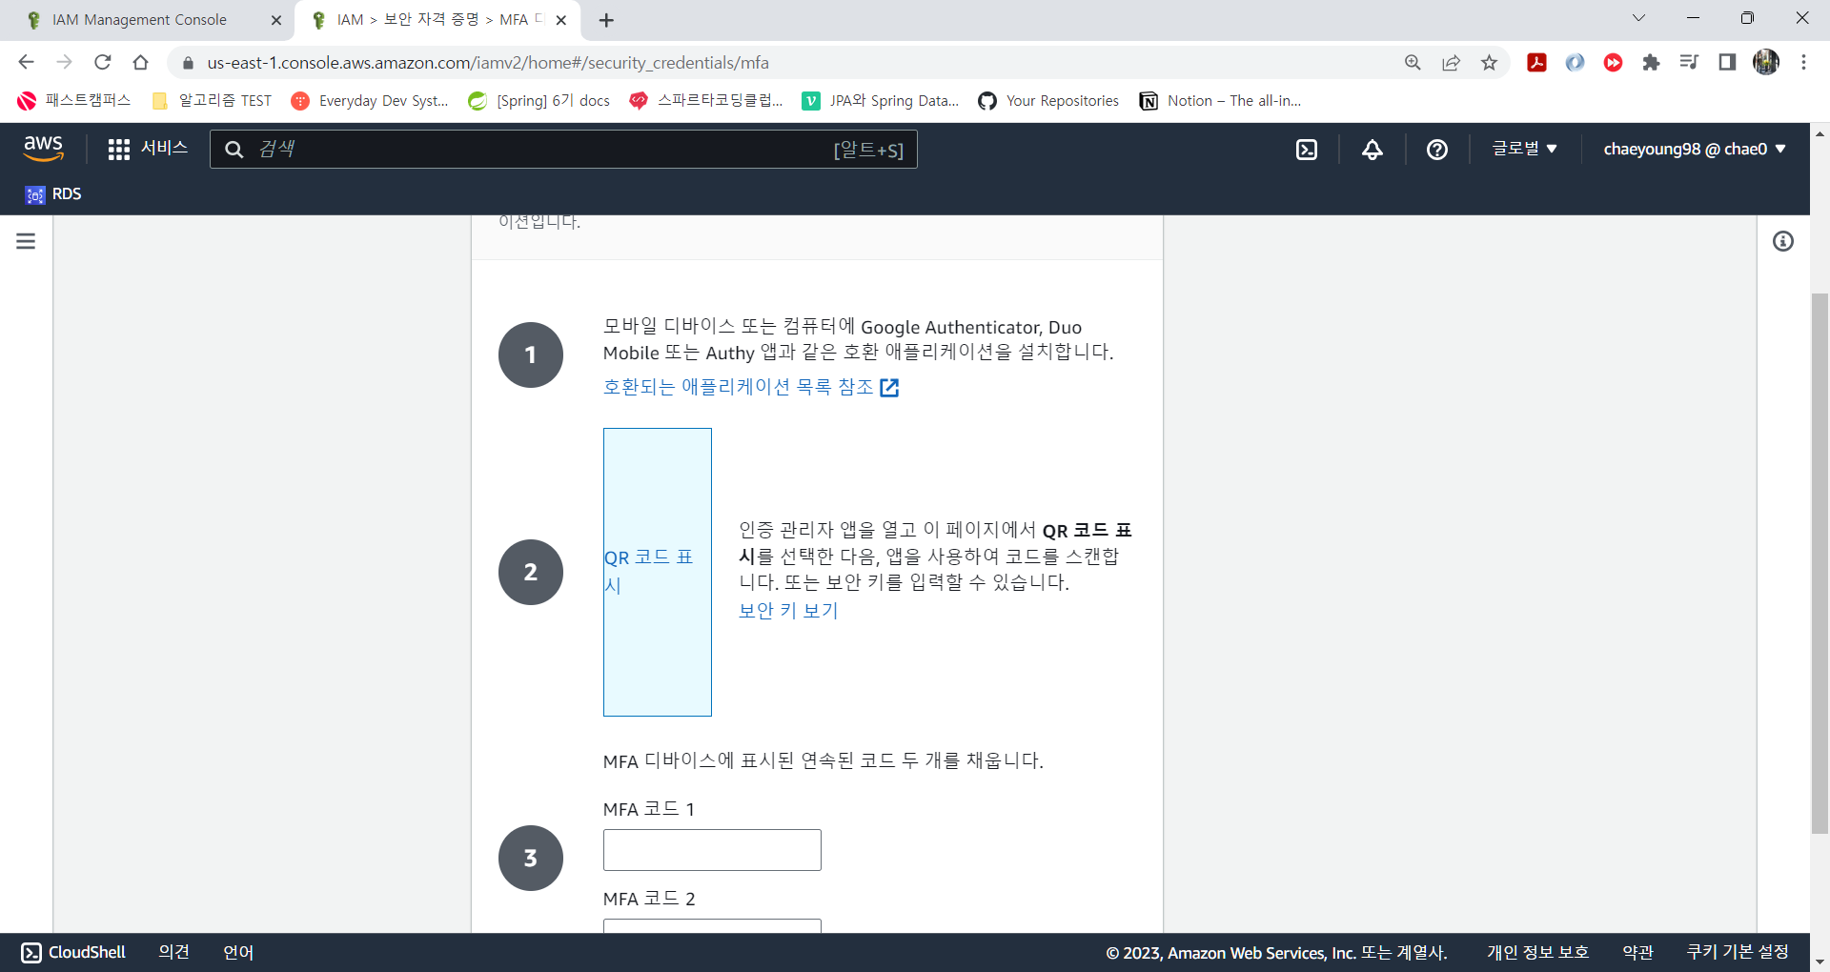1830x972 pixels.
Task: Switch to IAM Management Console tab
Action: pos(139,20)
